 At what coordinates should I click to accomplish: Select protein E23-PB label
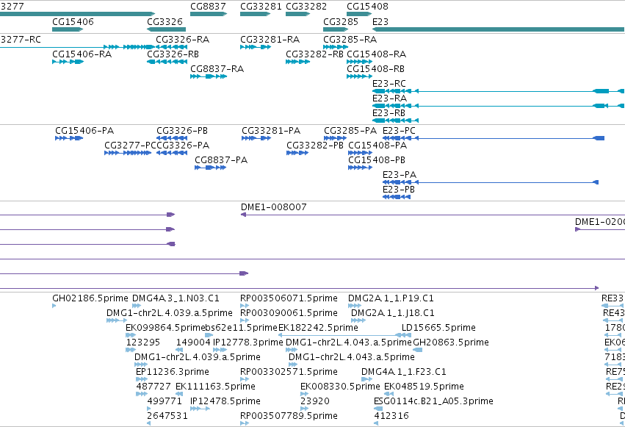pyautogui.click(x=399, y=190)
